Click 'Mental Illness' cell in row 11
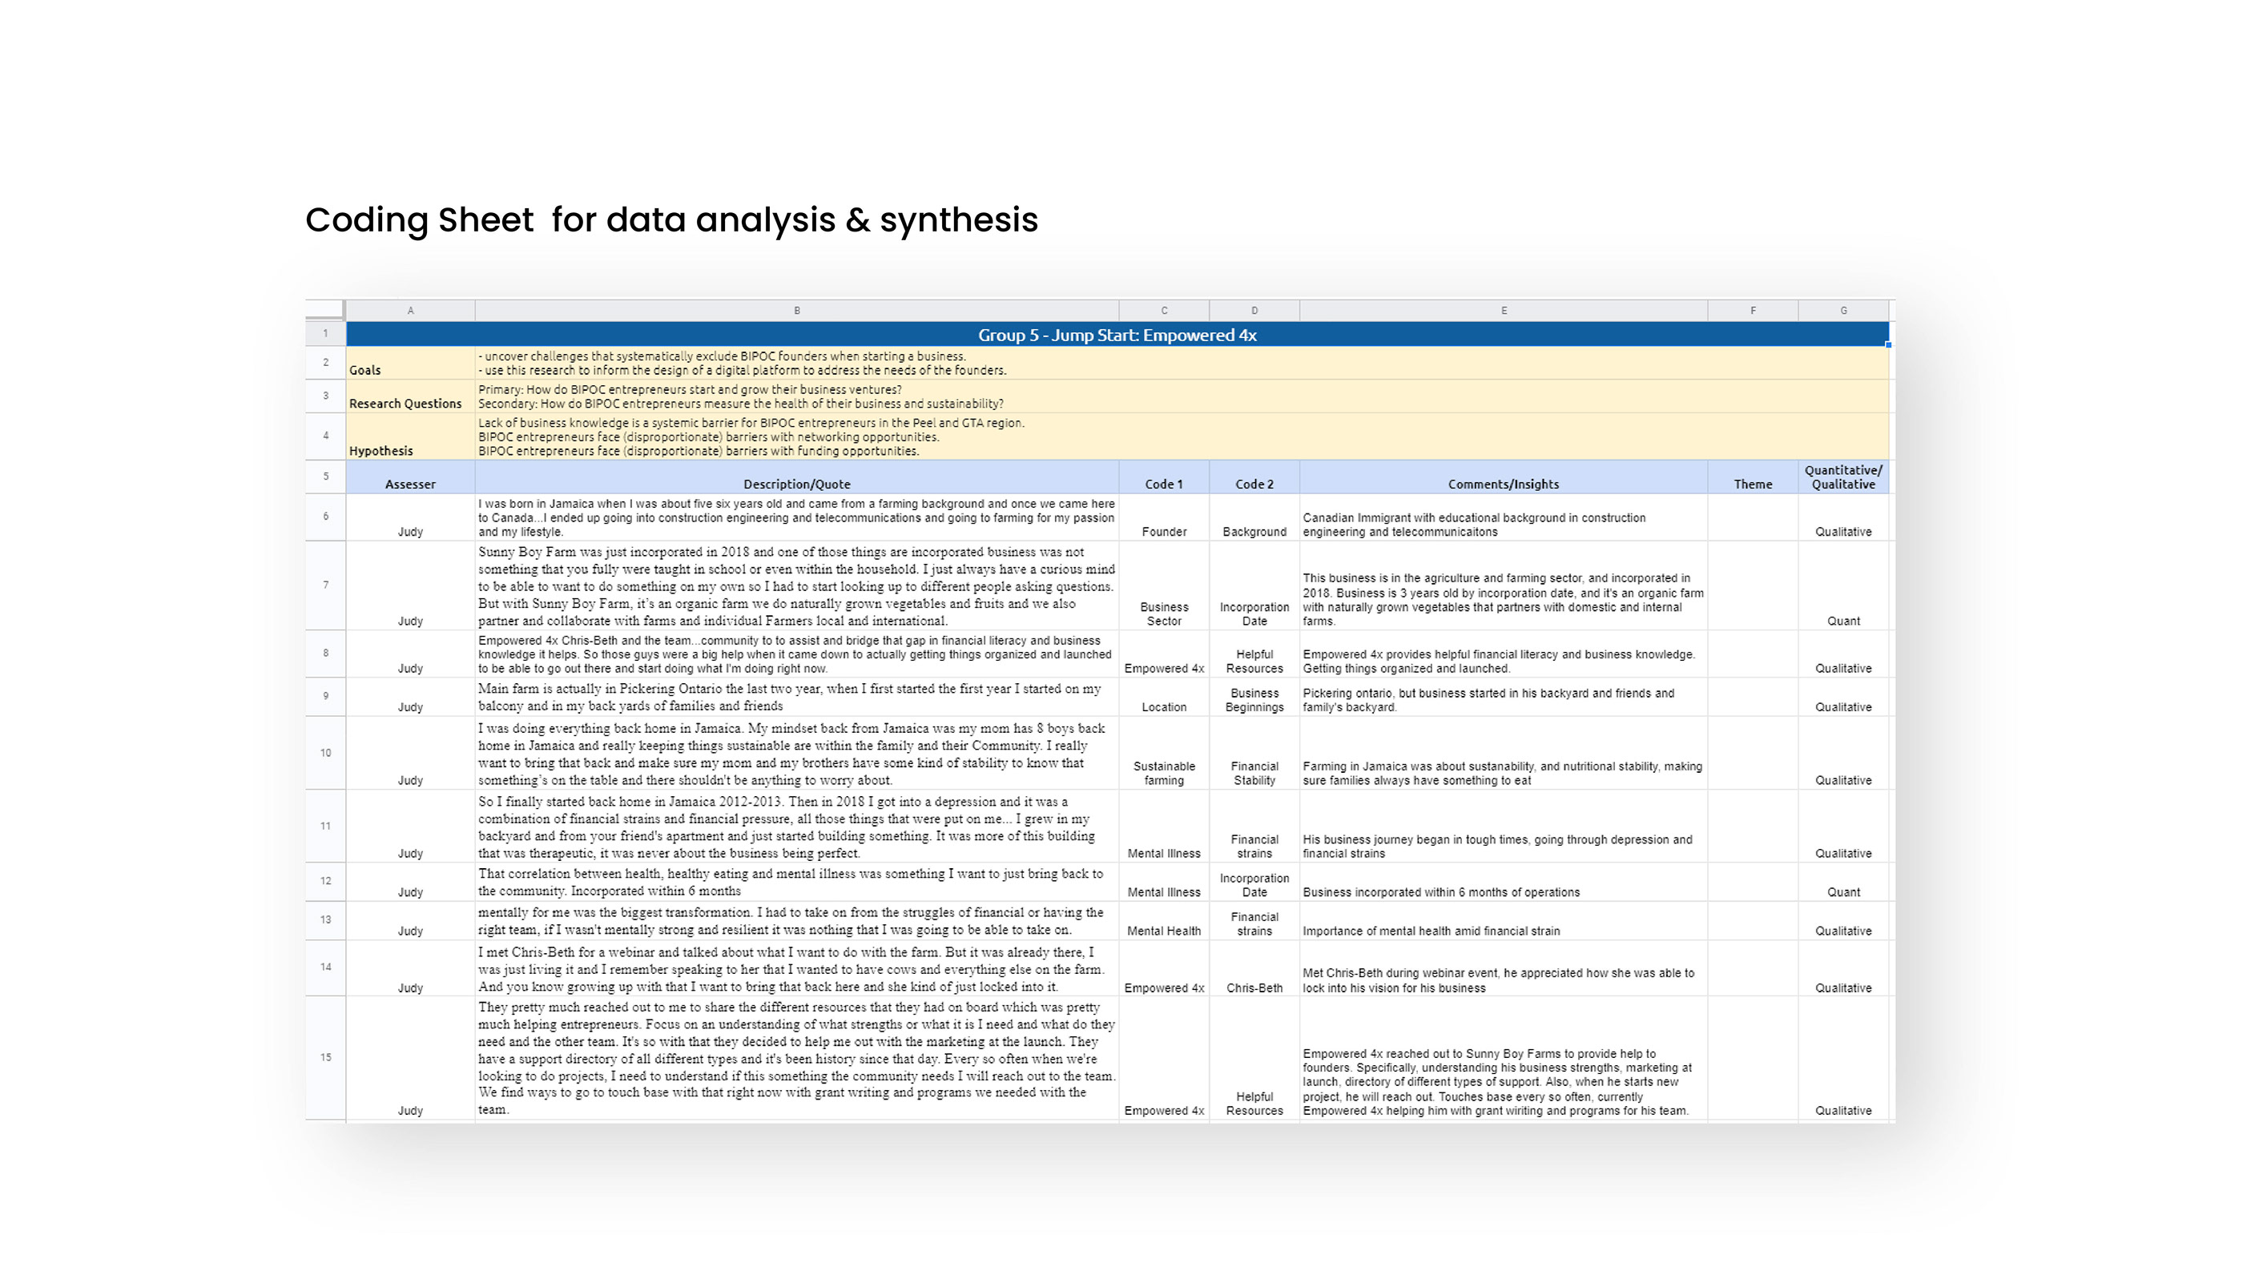This screenshot has height=1267, width=2243. (x=1164, y=827)
